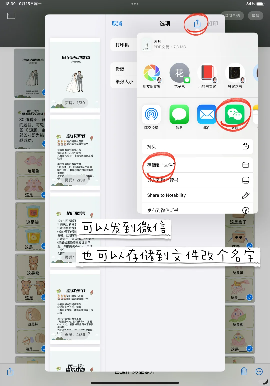The width and height of the screenshot is (270, 386).
Task: Toggle off the checkmark on 这是盒子 photo
Action: click(x=249, y=245)
